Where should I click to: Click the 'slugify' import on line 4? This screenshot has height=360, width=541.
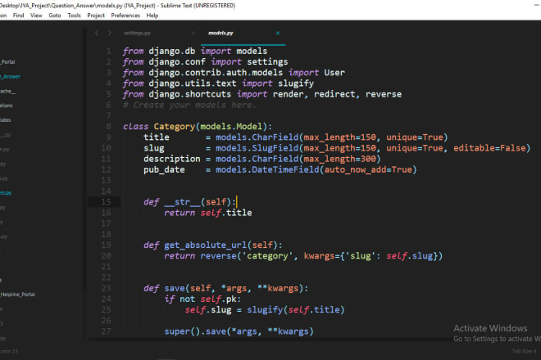[296, 83]
